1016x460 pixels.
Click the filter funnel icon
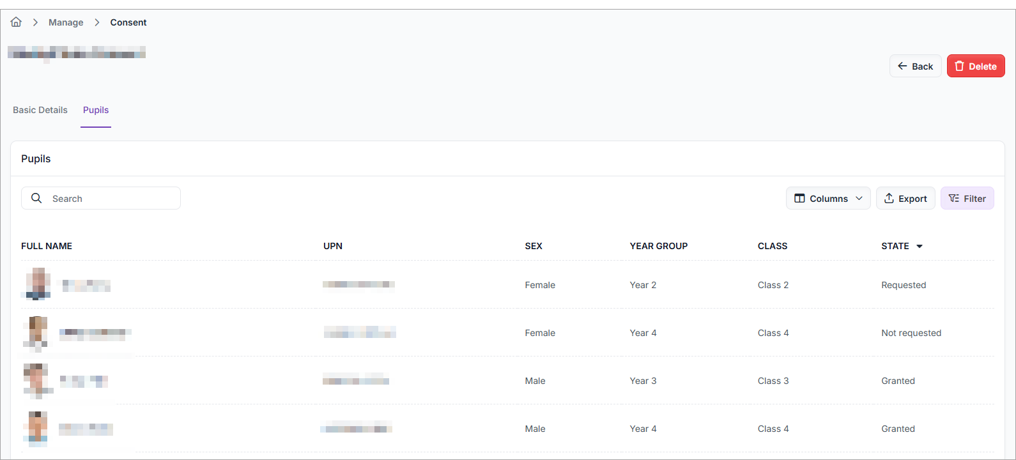click(x=953, y=199)
